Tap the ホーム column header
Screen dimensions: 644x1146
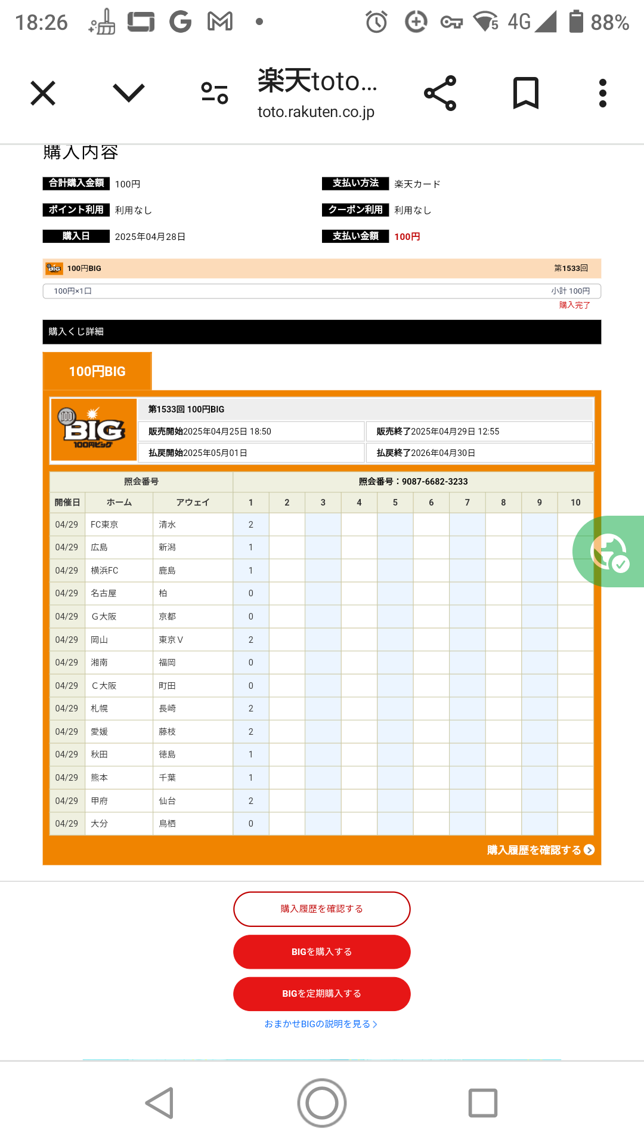coord(119,503)
